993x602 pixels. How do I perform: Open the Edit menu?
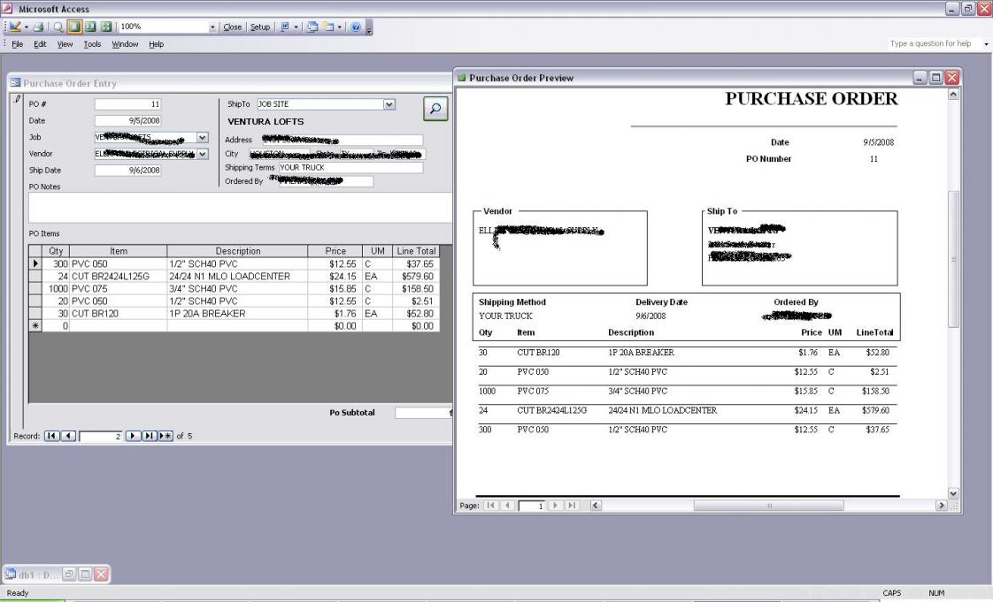40,43
